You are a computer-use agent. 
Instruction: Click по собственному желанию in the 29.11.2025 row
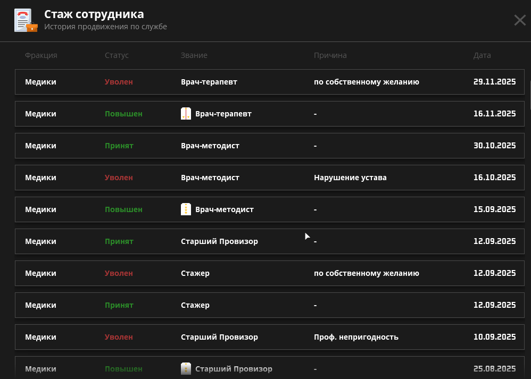(x=367, y=82)
